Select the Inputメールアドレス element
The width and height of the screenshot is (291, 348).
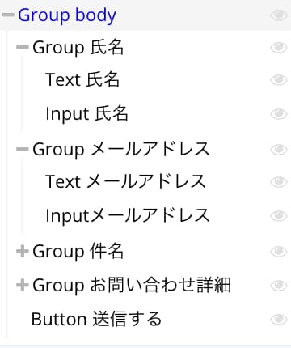[128, 215]
